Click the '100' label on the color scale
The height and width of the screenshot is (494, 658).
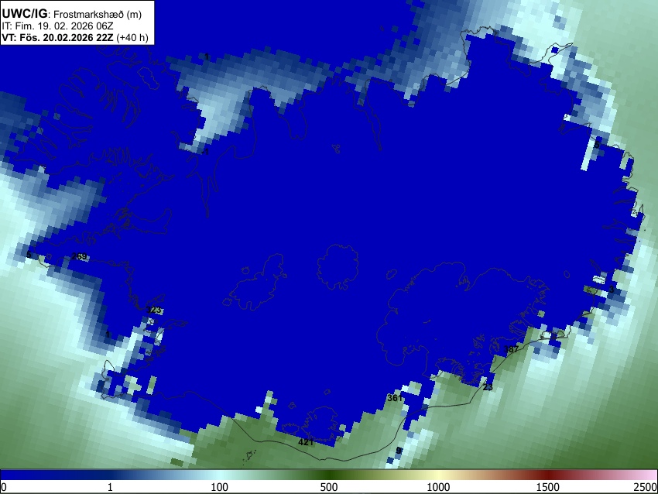pyautogui.click(x=219, y=487)
